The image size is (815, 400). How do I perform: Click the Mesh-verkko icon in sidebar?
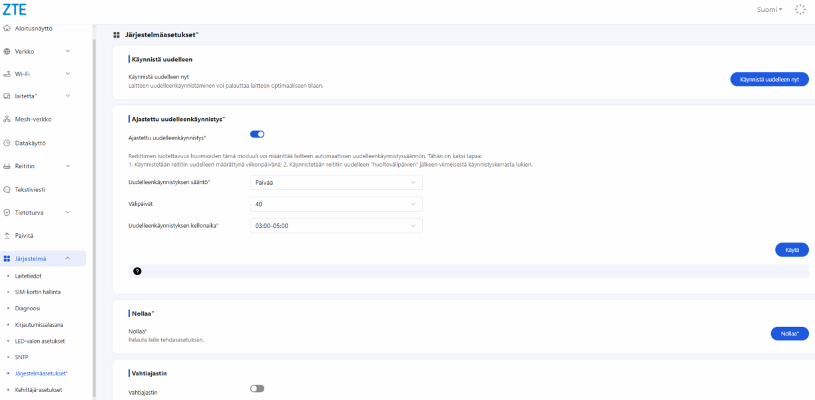7,120
